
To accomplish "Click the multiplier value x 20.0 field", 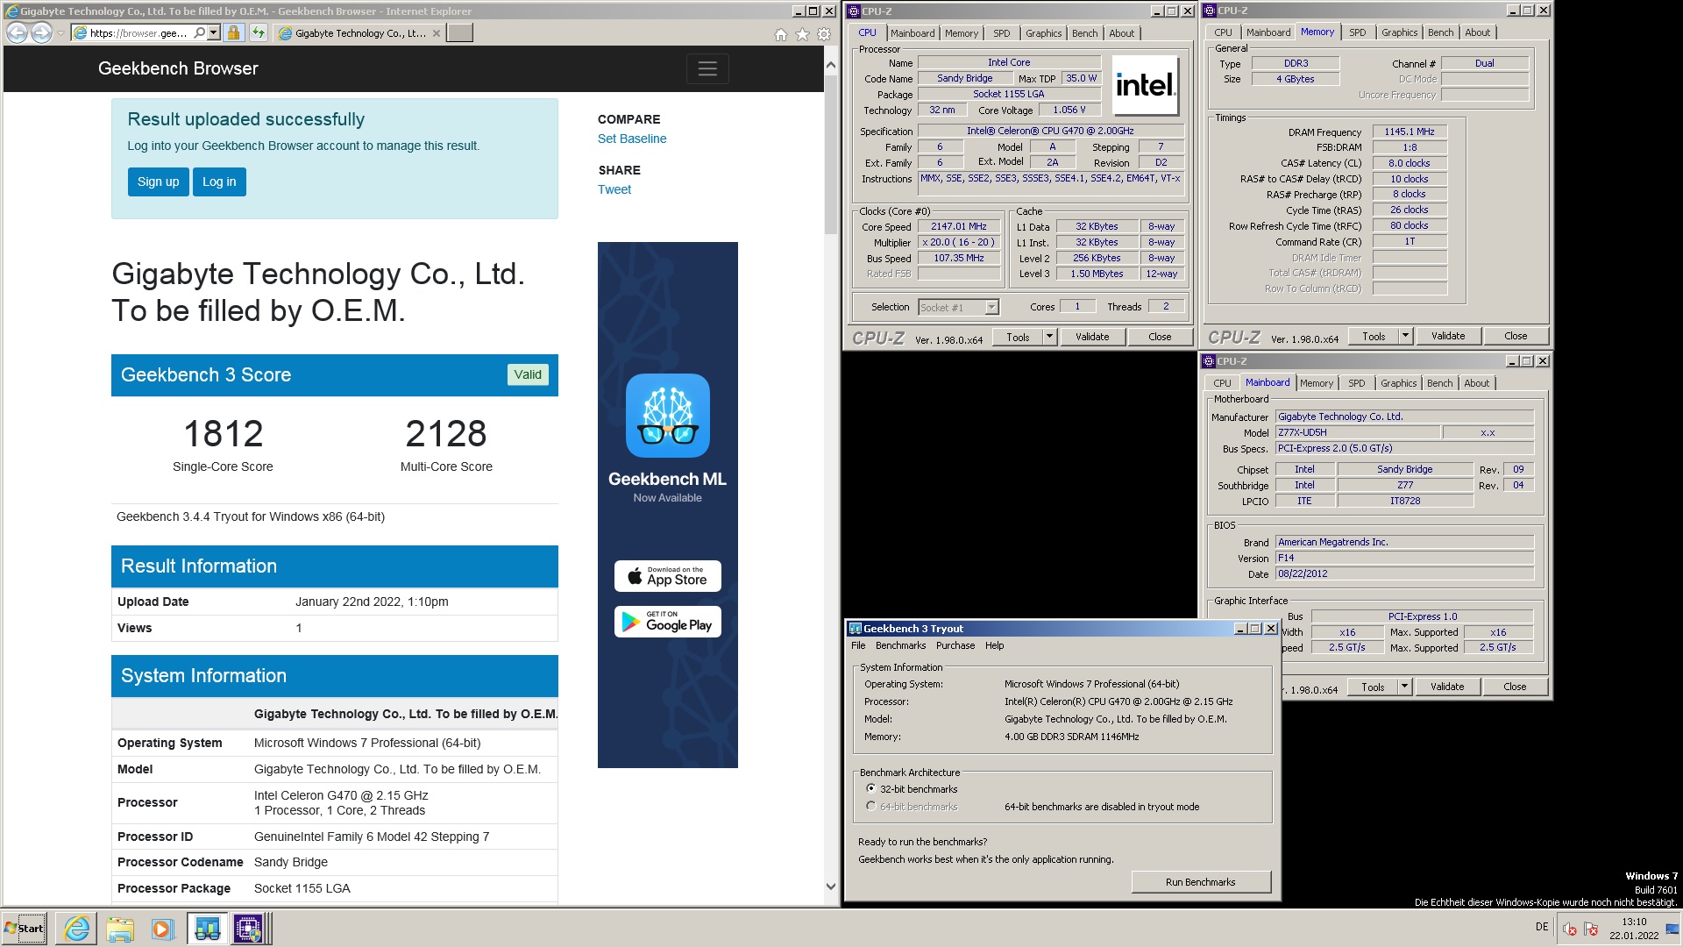I will pyautogui.click(x=958, y=243).
